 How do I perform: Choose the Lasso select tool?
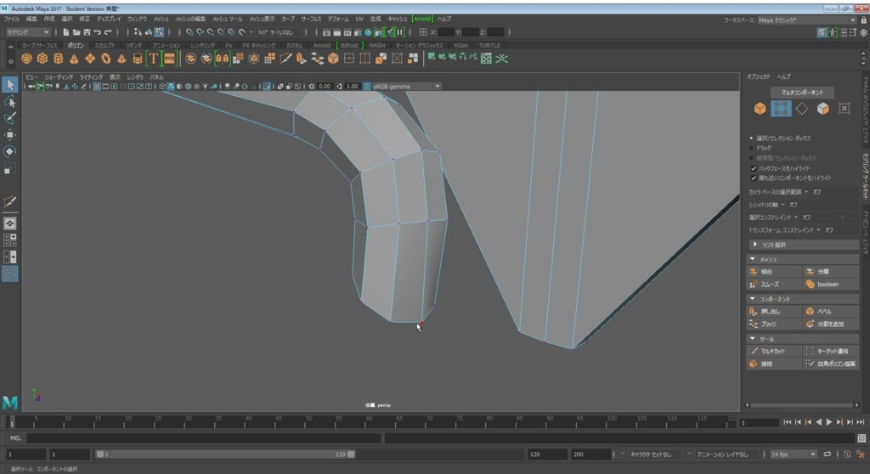[10, 102]
